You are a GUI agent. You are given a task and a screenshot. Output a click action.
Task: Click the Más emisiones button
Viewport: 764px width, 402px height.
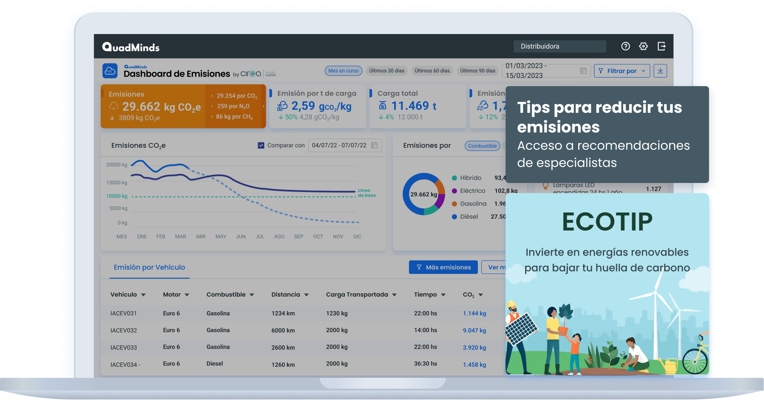coord(443,267)
